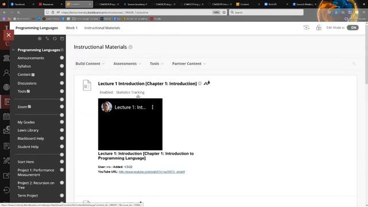This screenshot has height=207, width=368.
Task: Open the YouTube URL link
Action: (152, 172)
